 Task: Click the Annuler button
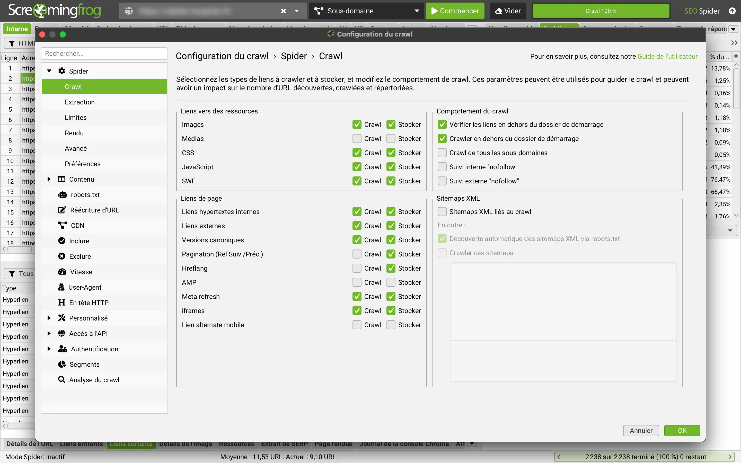pos(641,430)
